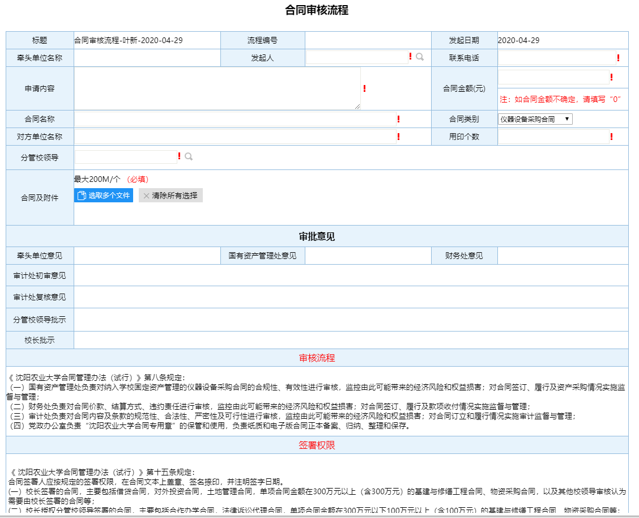Click the search icon beside 发起人 field
Viewport: 639px width, 518px height.
(x=420, y=57)
